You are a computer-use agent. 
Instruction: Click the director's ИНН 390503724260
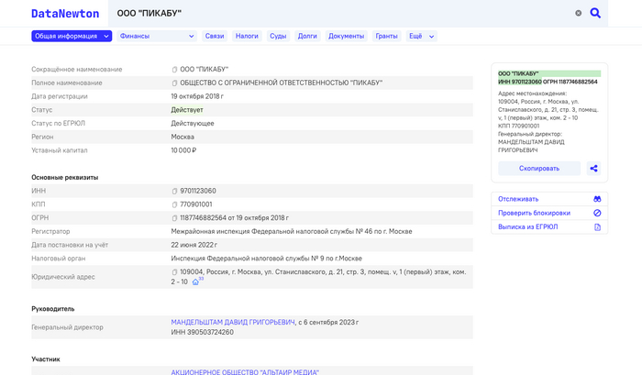tap(203, 332)
